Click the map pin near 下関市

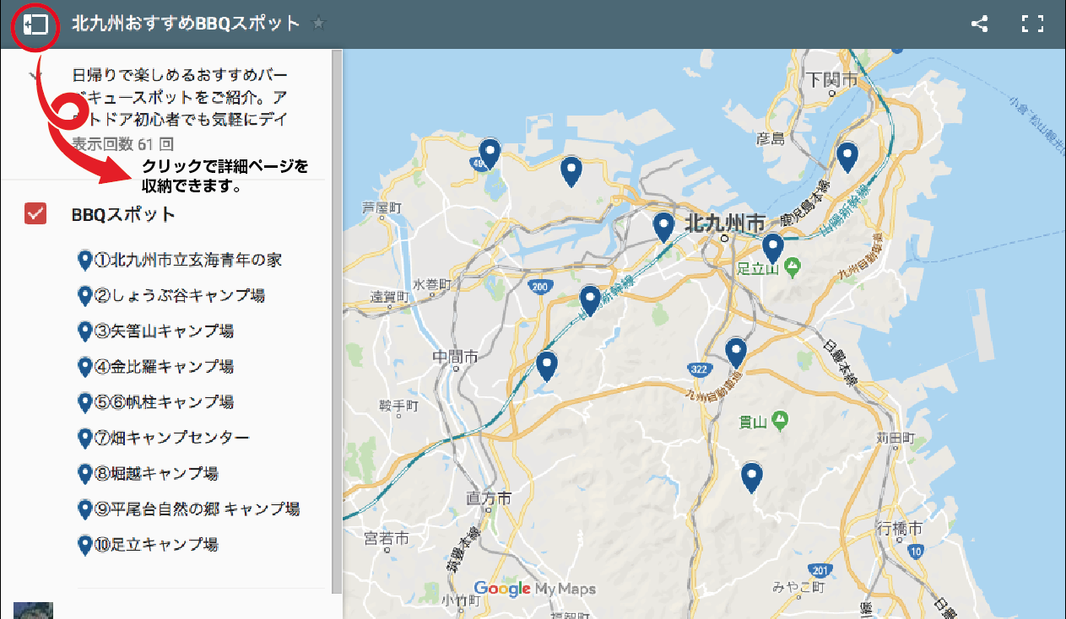(x=847, y=156)
